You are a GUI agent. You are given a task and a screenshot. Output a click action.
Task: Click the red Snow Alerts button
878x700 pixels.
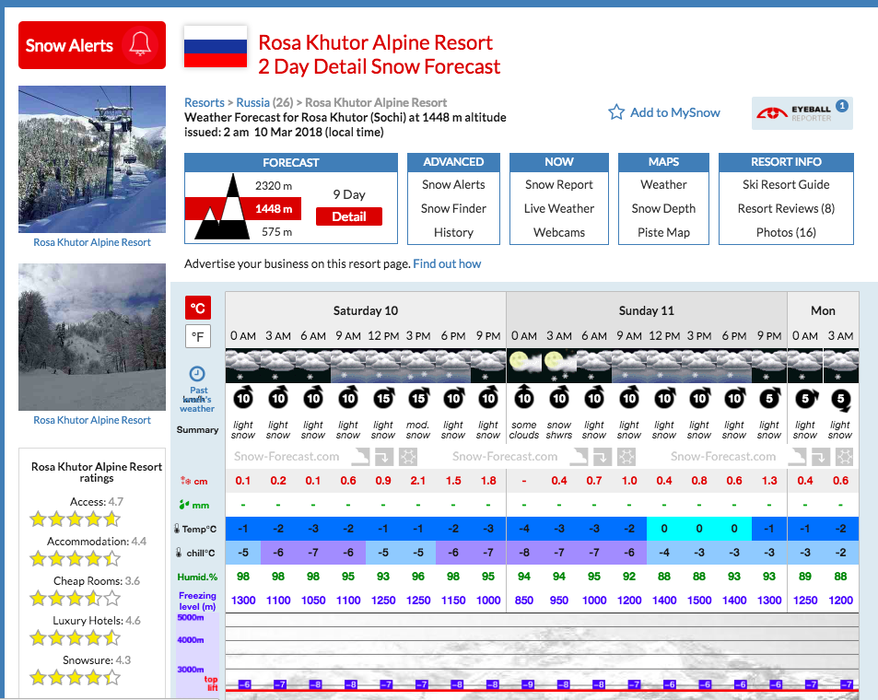tap(92, 45)
